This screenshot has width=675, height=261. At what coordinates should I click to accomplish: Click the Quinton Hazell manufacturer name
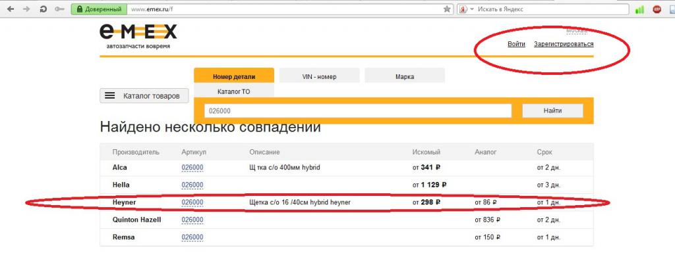point(137,220)
